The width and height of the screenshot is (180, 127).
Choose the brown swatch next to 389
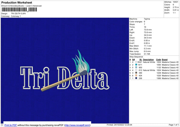(x=136, y=73)
